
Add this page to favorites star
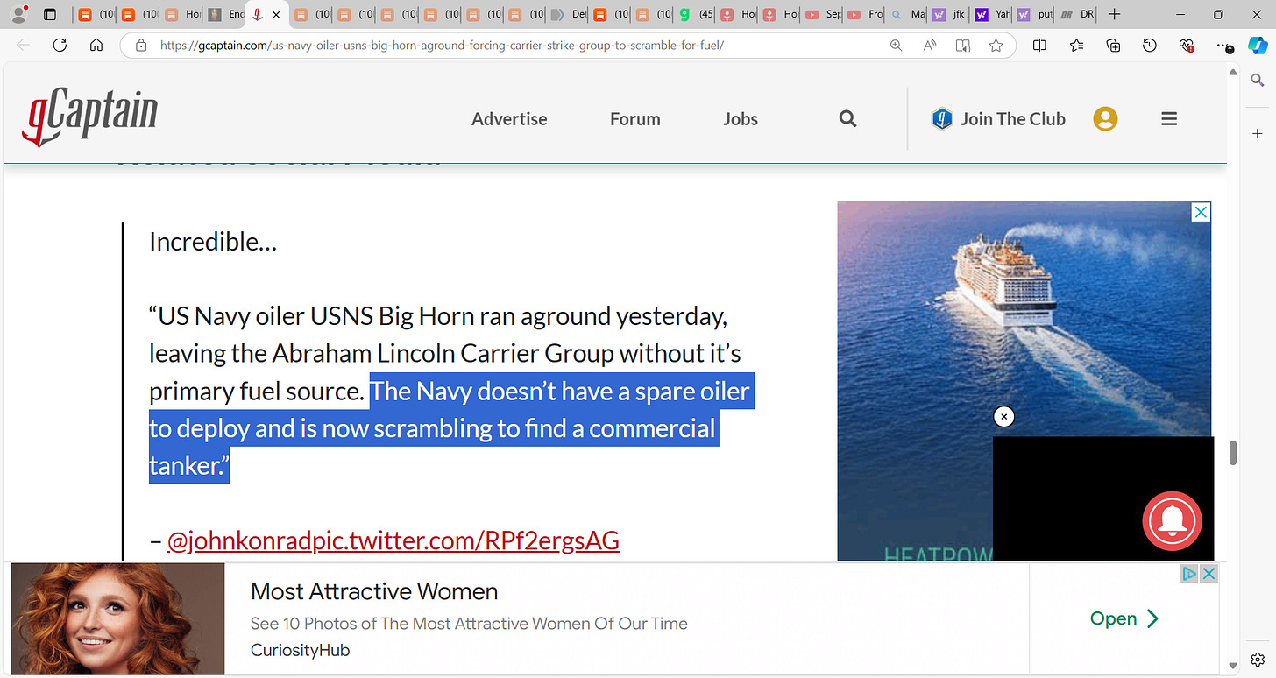click(996, 46)
